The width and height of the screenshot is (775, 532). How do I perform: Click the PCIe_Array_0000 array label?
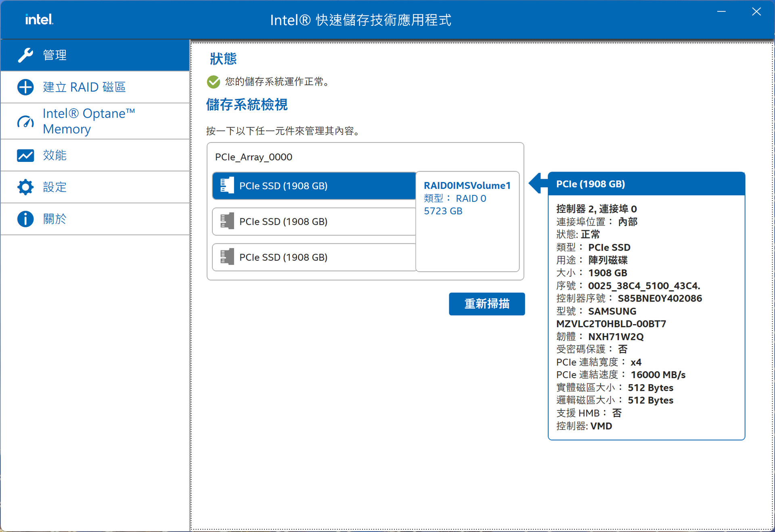(253, 157)
